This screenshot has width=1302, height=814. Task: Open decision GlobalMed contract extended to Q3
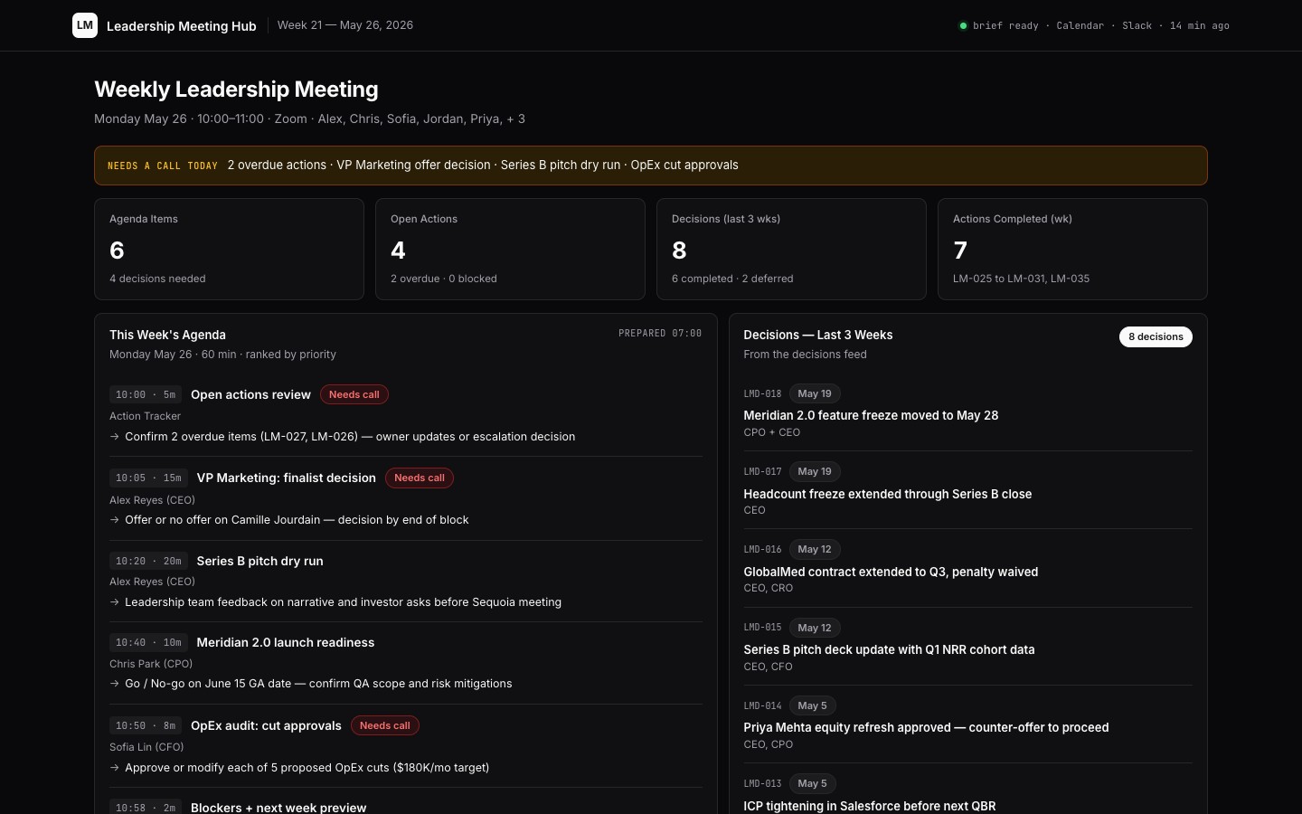(x=891, y=572)
